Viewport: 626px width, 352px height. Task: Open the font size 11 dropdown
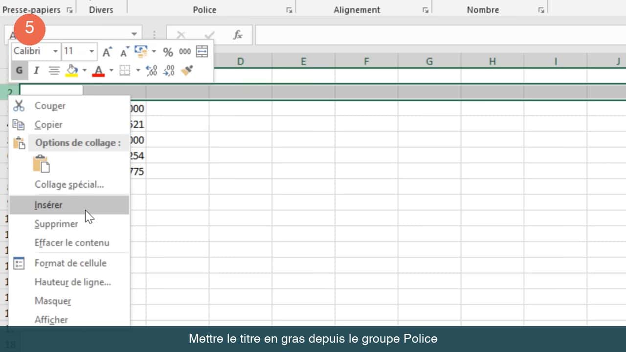coord(91,51)
